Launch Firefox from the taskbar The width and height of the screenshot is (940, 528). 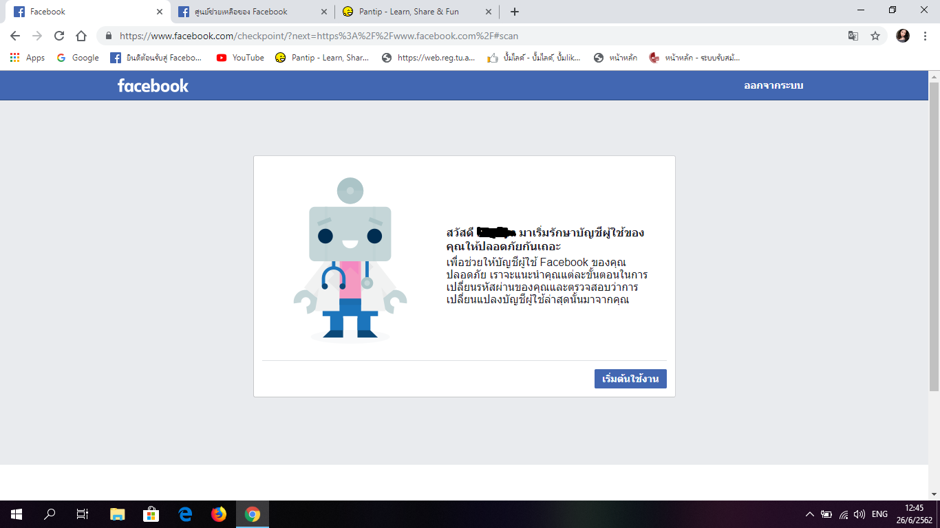(219, 514)
